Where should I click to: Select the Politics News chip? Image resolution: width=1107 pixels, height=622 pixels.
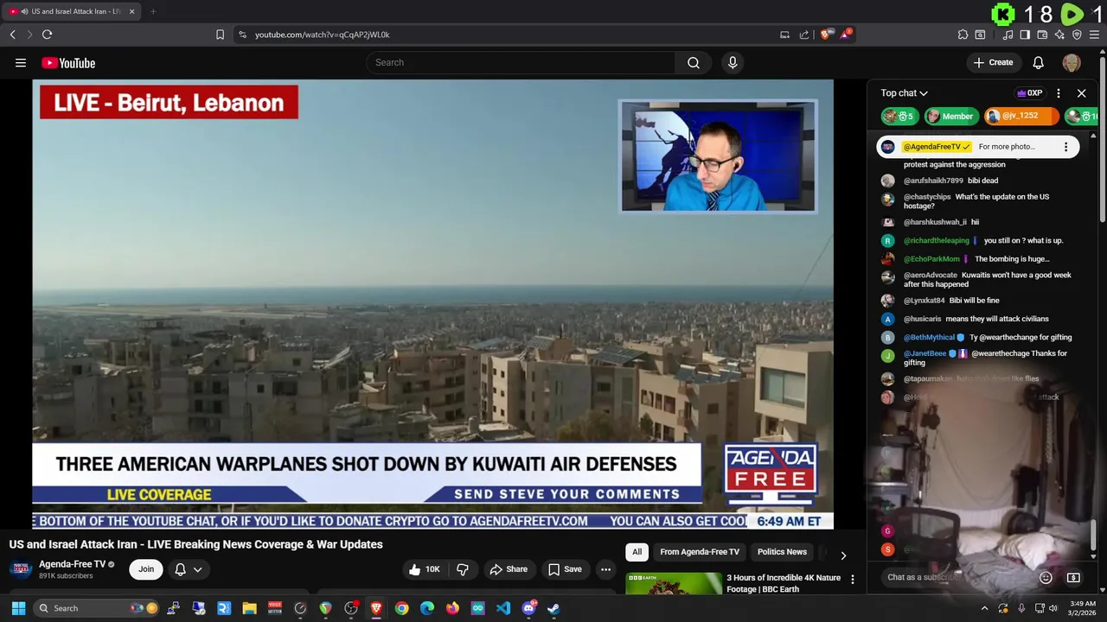782,552
